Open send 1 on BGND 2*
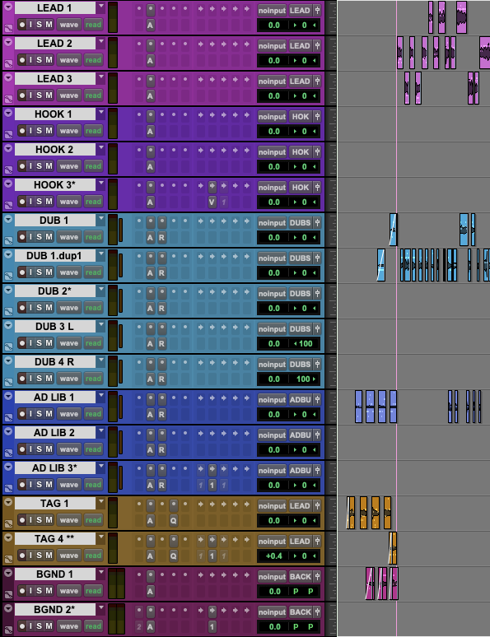490x637 pixels. [x=212, y=627]
